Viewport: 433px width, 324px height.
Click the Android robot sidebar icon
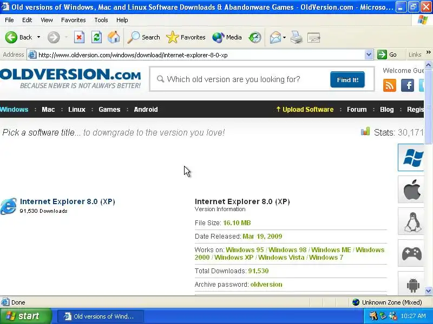click(x=411, y=284)
